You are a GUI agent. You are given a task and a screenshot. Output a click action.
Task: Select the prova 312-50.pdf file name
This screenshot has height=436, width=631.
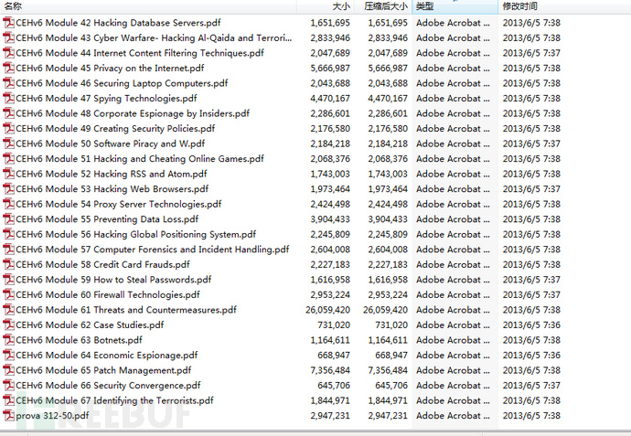52,416
